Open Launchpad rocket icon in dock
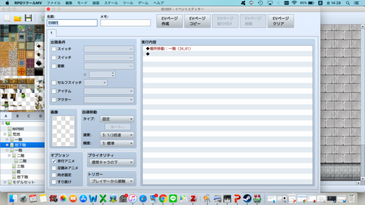The width and height of the screenshot is (365, 205). (x=23, y=199)
